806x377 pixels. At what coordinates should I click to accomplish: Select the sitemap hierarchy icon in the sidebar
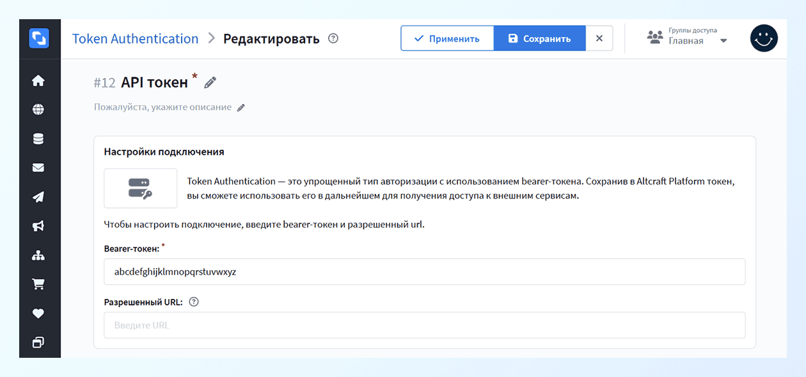[39, 255]
